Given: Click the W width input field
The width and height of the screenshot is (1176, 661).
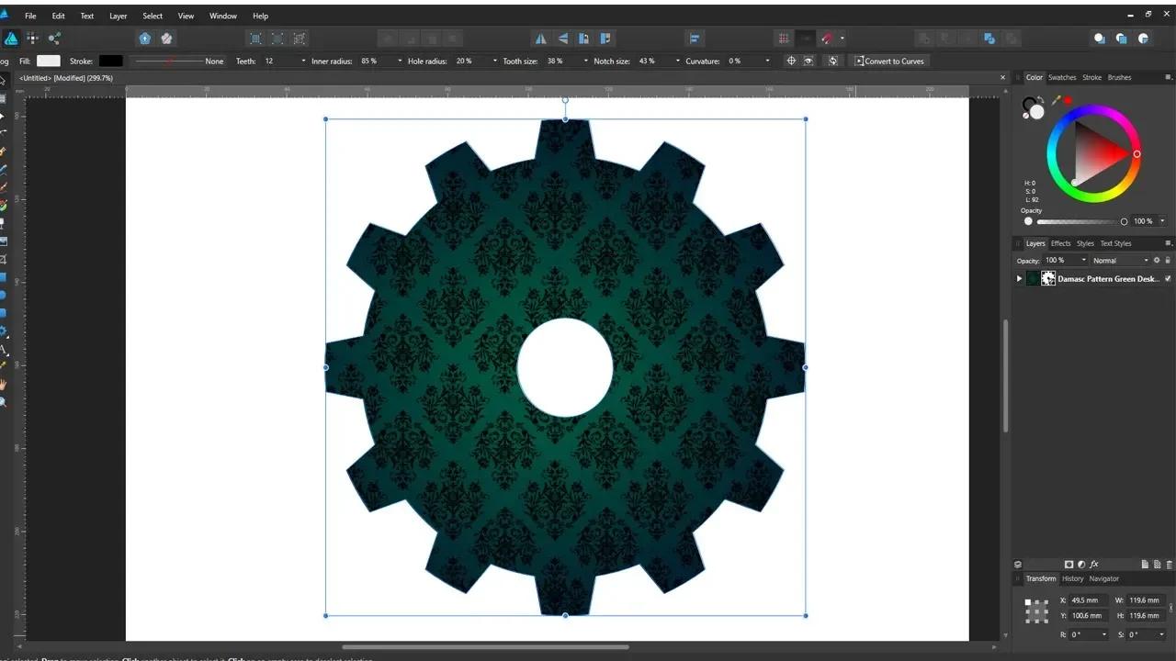Looking at the screenshot, I should [x=1142, y=599].
